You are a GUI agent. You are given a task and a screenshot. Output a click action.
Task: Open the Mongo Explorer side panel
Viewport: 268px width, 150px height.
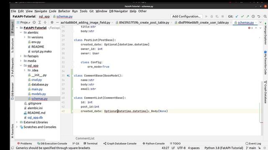coord(265,34)
